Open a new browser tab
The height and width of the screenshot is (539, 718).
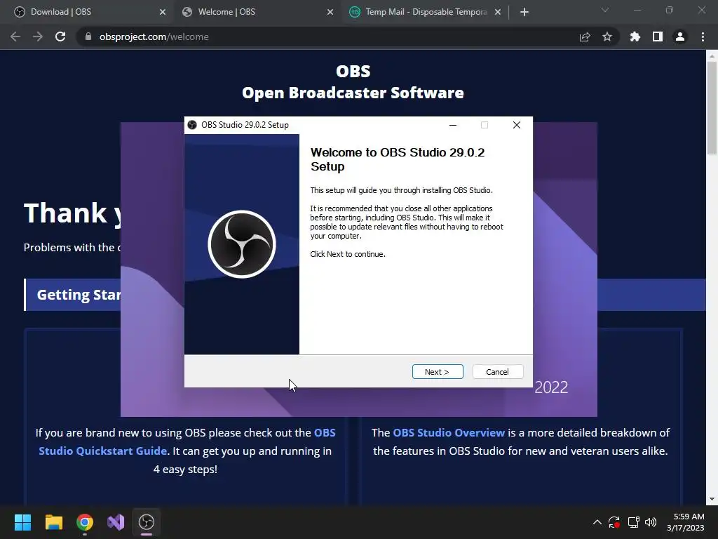(524, 13)
